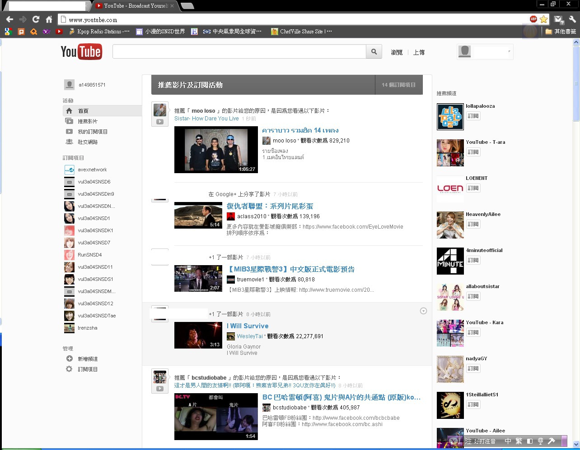Play the 2:07 MIB3 trailer thumbnail
Viewport: 580px width, 450px height.
tap(198, 278)
